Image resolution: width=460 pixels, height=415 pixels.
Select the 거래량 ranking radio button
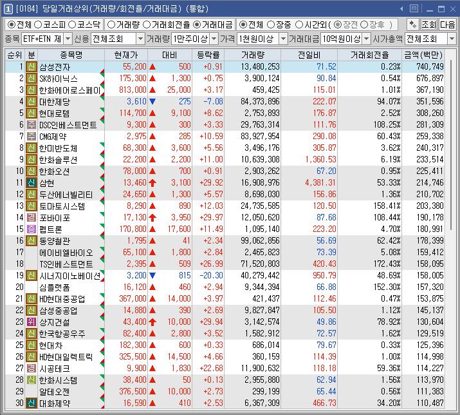click(x=111, y=24)
